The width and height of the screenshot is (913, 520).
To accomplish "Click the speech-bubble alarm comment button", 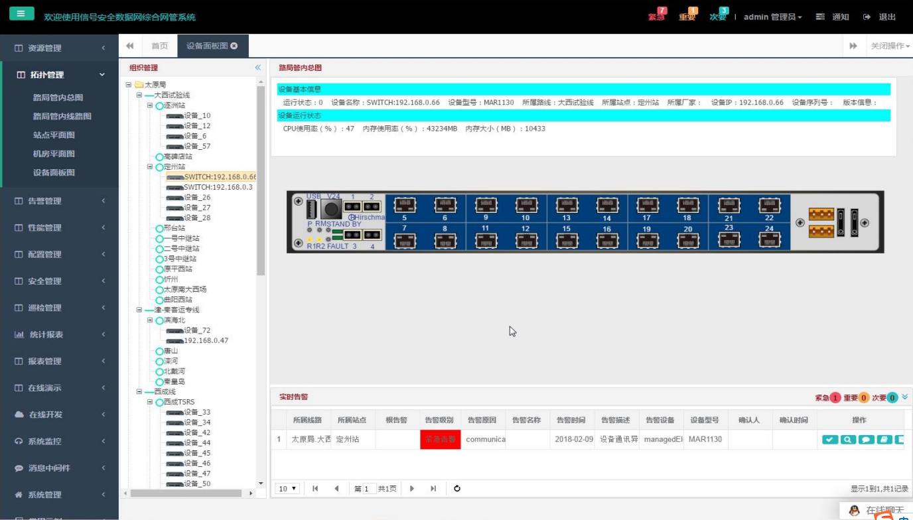I will click(866, 439).
